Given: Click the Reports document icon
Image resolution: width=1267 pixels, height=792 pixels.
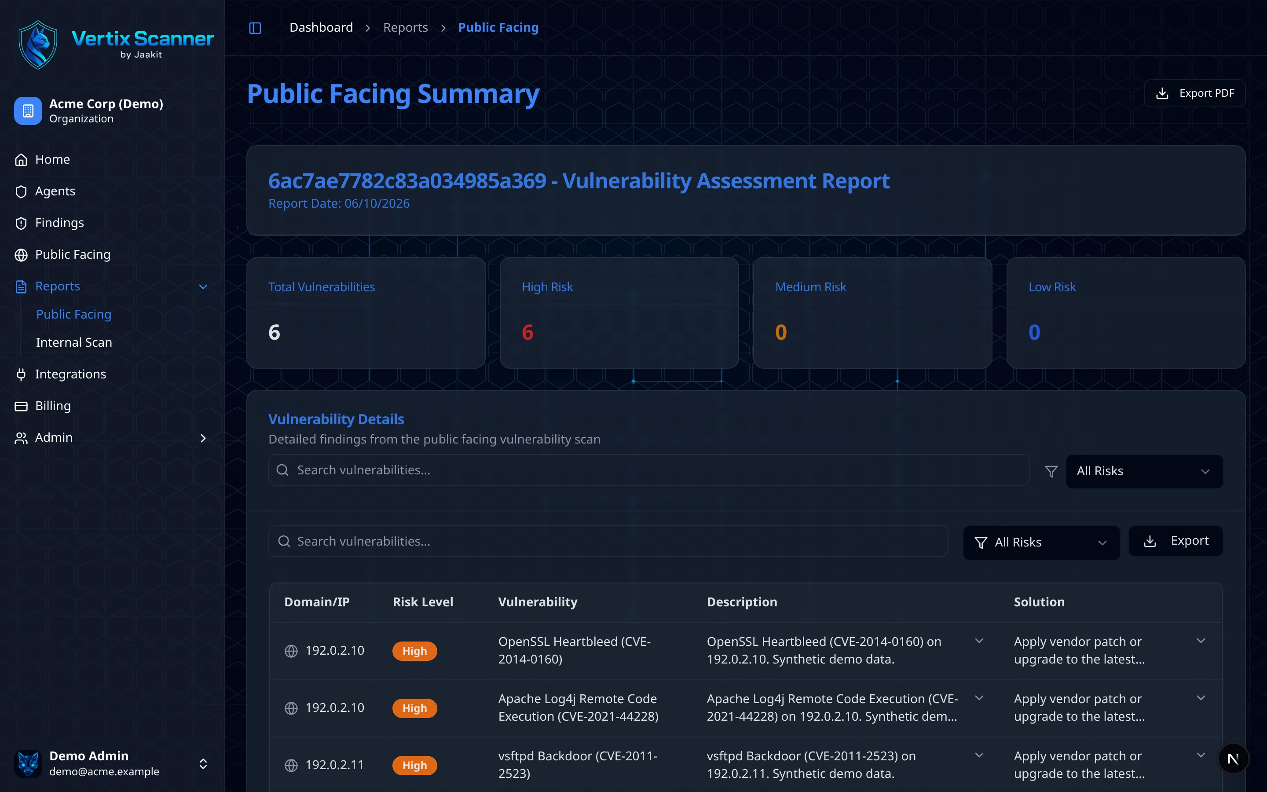Looking at the screenshot, I should [21, 286].
